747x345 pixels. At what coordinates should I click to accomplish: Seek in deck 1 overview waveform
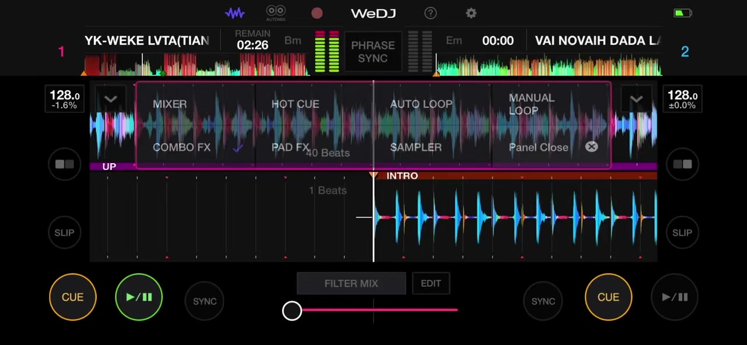pos(196,64)
